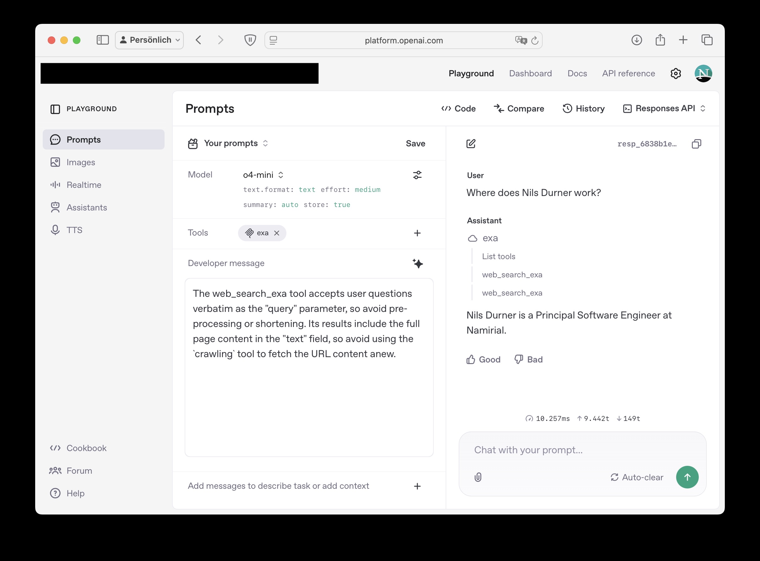Open the Docs link
The width and height of the screenshot is (760, 561).
click(x=577, y=74)
